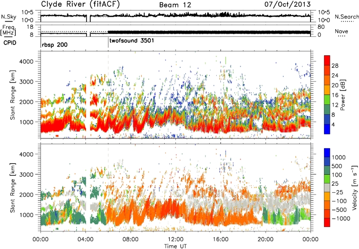Click the '4' tick on Power colorbar
Screen dimensions: 359x249
pyautogui.click(x=333, y=124)
